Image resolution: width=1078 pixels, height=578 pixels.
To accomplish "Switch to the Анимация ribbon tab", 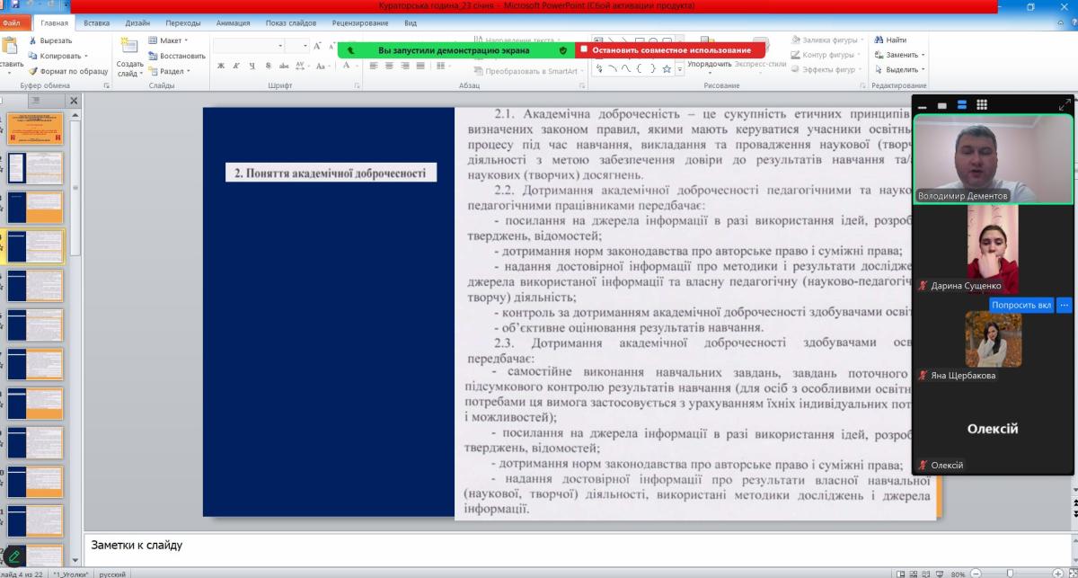I will pyautogui.click(x=234, y=23).
